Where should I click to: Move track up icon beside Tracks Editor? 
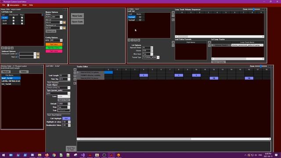click(75, 76)
